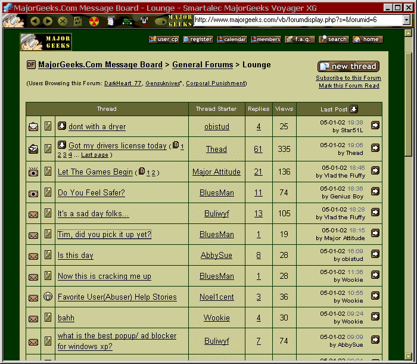Screen dimensions: 417x364
Task: Click the DF icon beside breadcrumb
Action: pos(31,64)
